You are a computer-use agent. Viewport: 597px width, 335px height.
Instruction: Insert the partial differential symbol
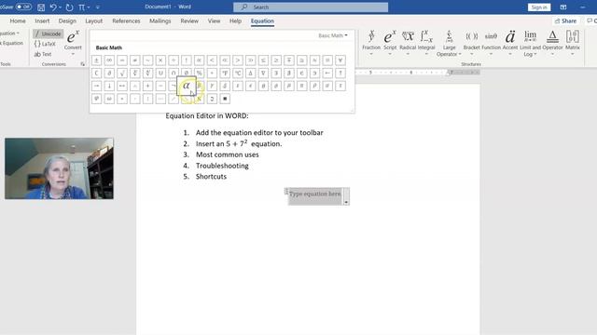(109, 73)
